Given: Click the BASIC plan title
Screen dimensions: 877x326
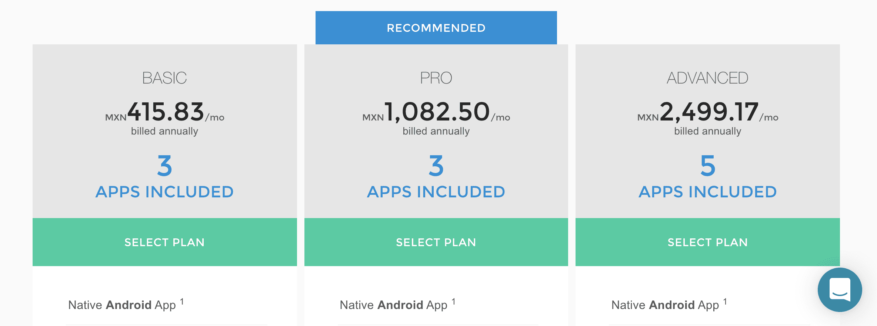Looking at the screenshot, I should tap(164, 78).
